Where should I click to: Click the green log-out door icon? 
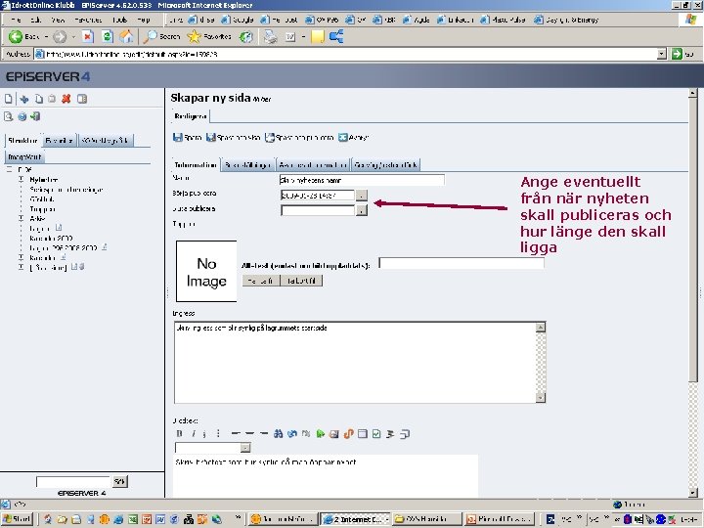(x=35, y=116)
